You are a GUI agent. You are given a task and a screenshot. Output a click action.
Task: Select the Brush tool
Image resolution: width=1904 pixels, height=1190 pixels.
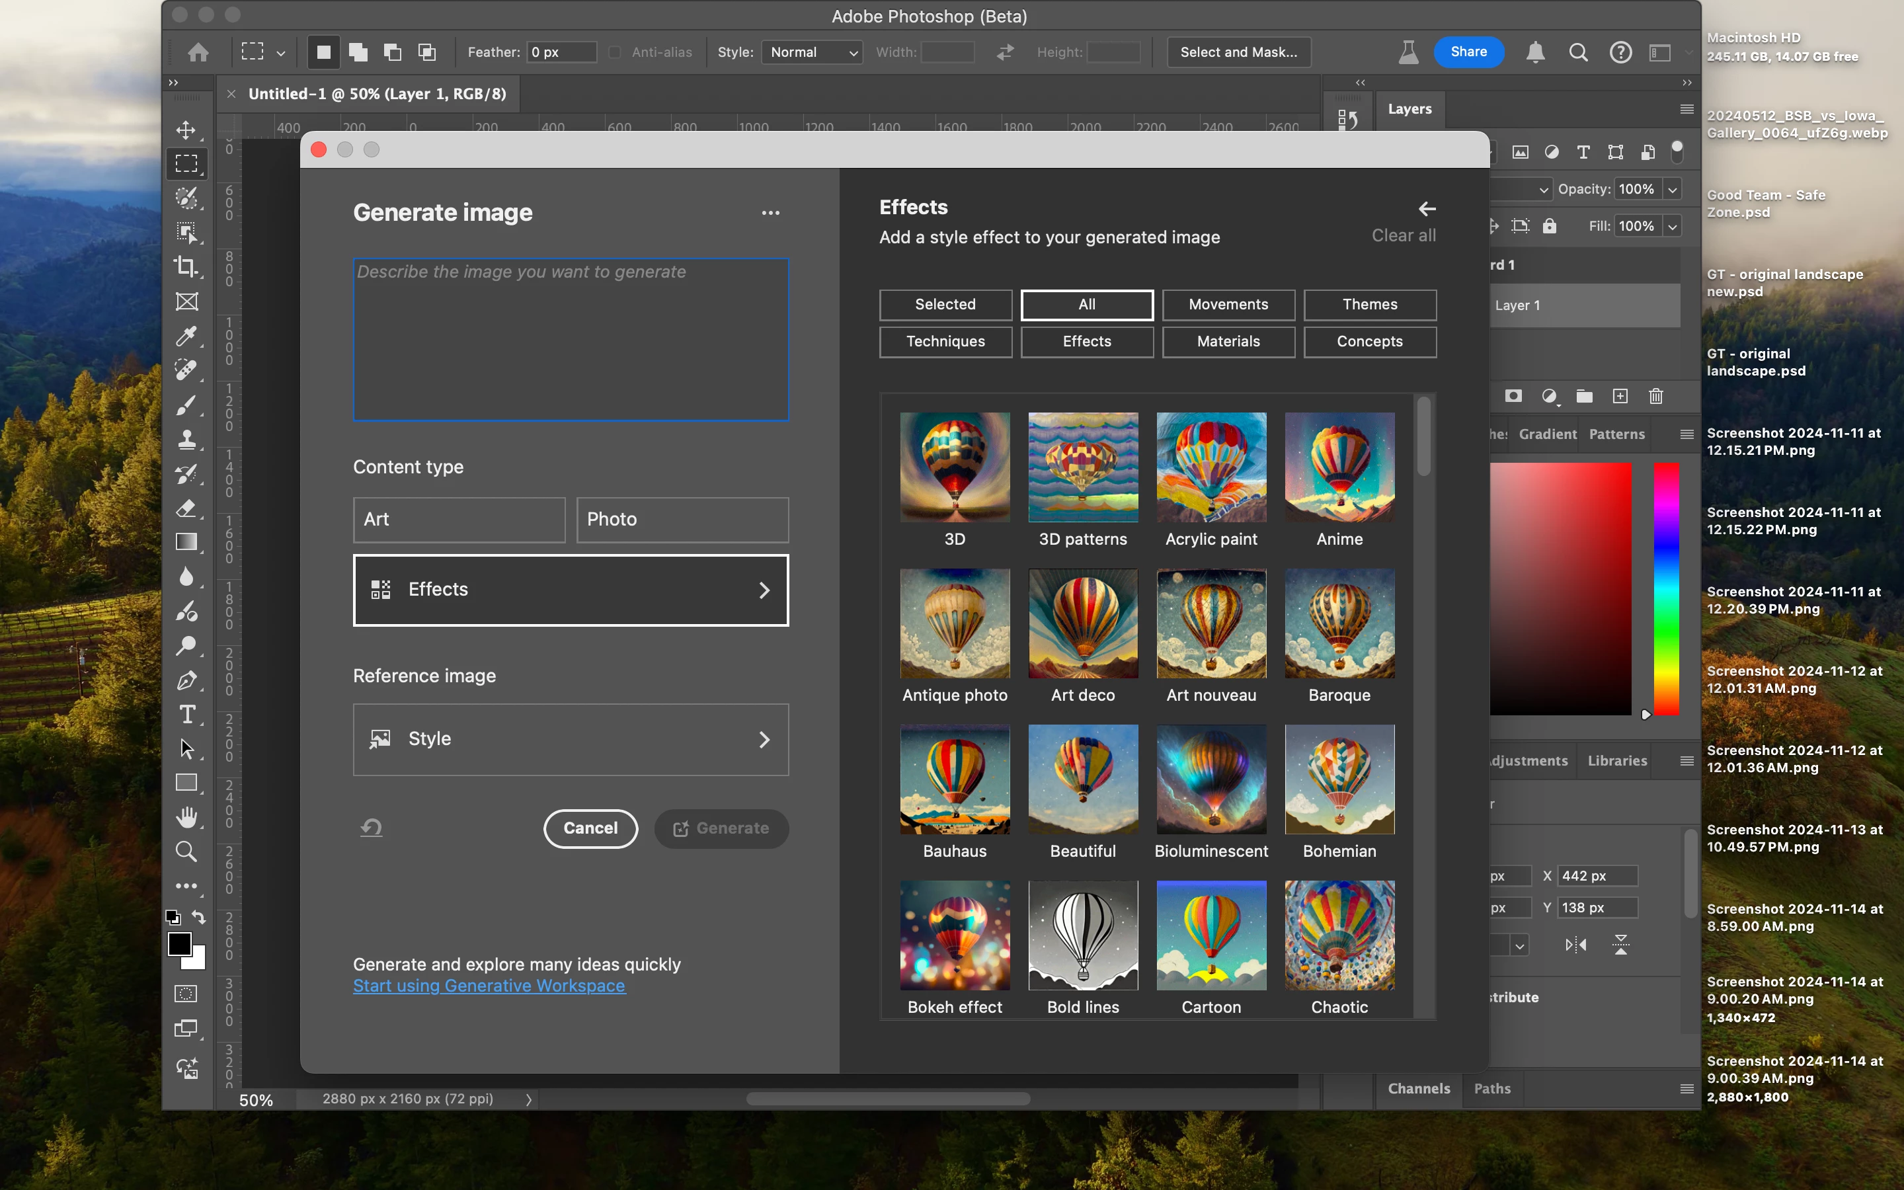click(186, 405)
